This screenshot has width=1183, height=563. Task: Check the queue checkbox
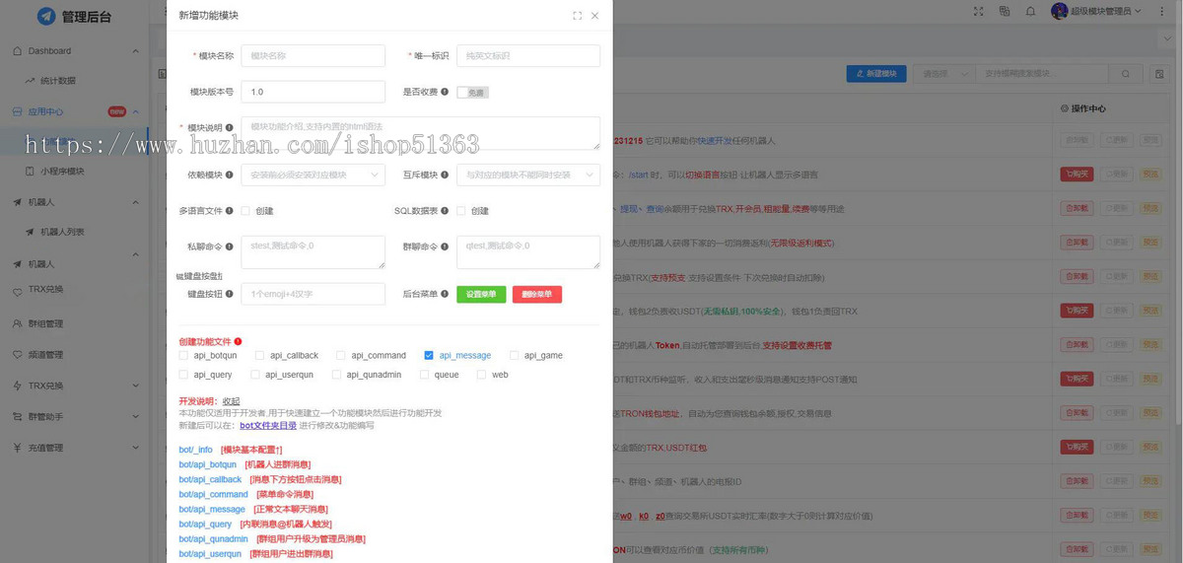point(424,375)
